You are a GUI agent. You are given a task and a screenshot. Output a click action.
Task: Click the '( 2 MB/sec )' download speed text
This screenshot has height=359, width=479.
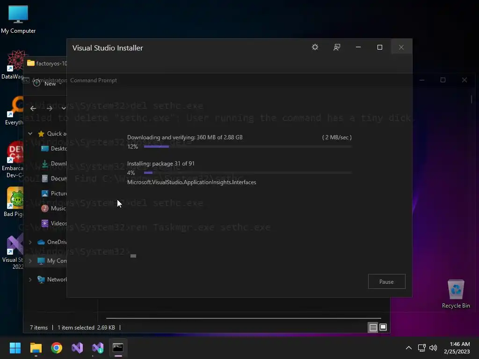point(337,137)
